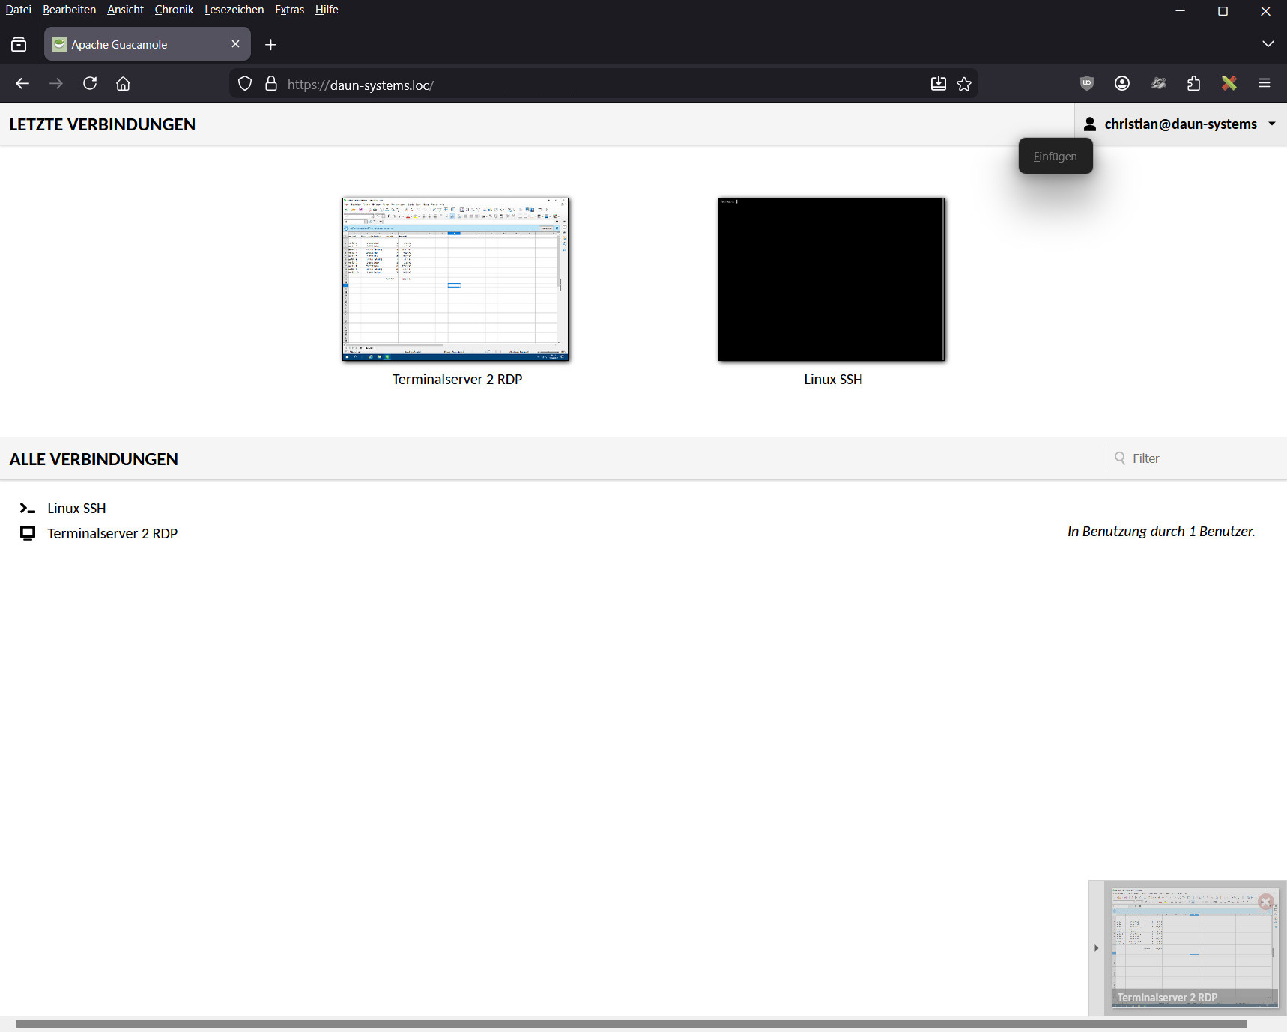This screenshot has height=1032, width=1287.
Task: Click the install web app icon in address bar
Action: [938, 84]
